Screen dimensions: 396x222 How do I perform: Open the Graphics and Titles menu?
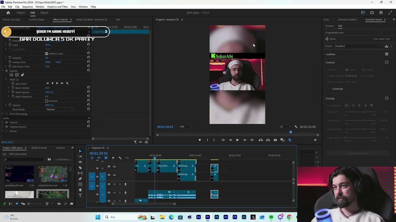(58, 7)
